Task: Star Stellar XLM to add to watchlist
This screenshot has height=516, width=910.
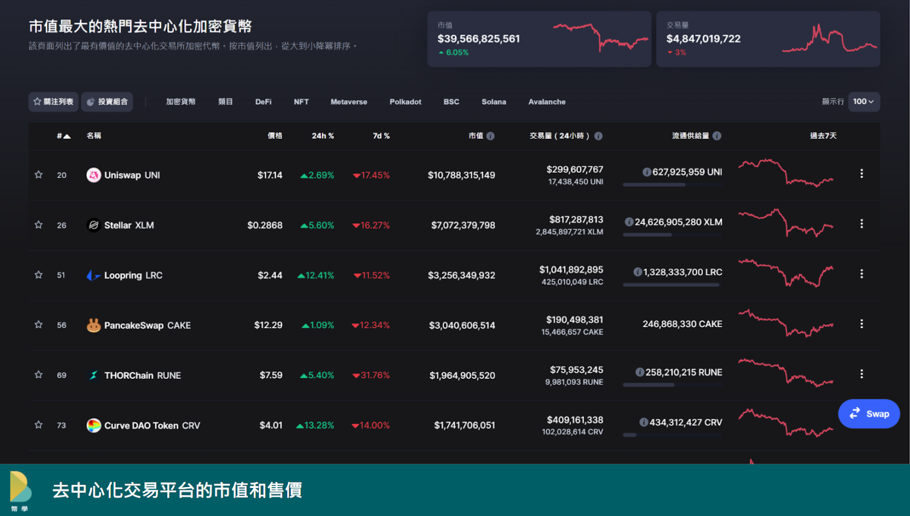Action: click(39, 225)
